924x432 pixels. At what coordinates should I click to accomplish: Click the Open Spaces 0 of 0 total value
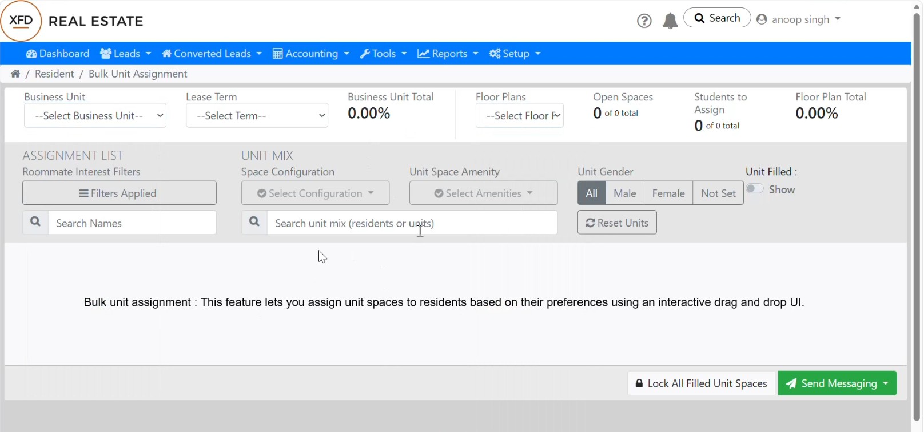point(615,113)
